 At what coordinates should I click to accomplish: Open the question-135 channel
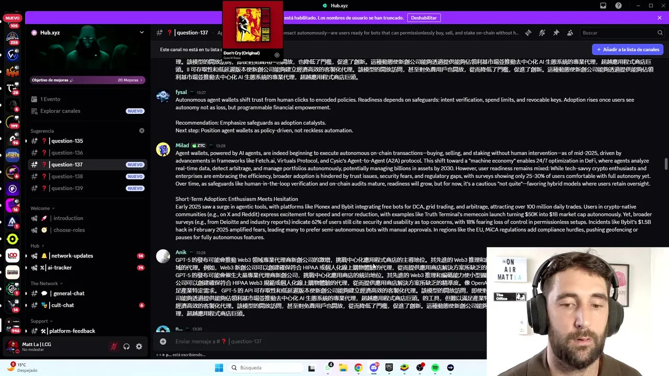tap(87, 141)
